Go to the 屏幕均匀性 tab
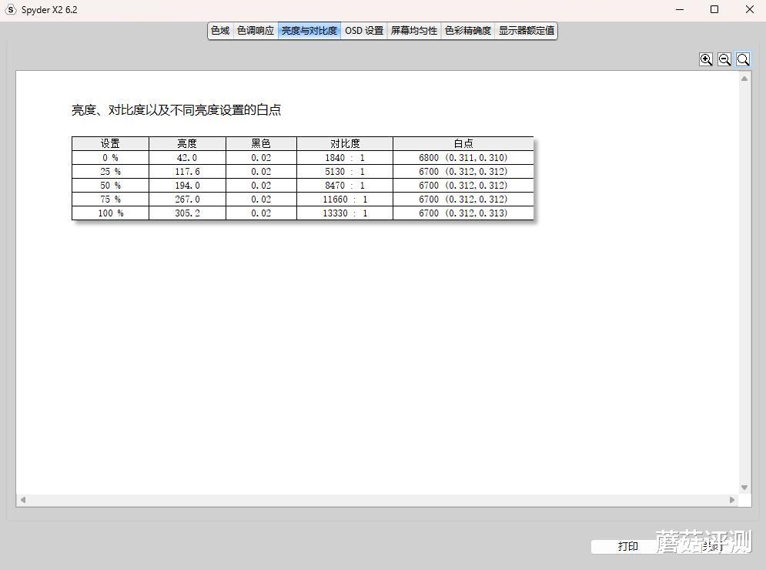The width and height of the screenshot is (766, 570). pos(413,31)
